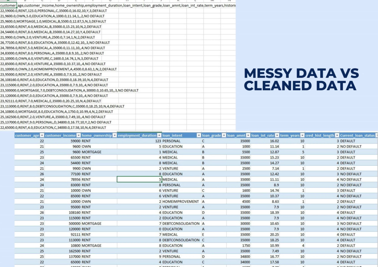Select messy row '24,54400.0,RENT,8.0,MEDICAL'
The image size is (378, 267).
pyautogui.click(x=50, y=32)
